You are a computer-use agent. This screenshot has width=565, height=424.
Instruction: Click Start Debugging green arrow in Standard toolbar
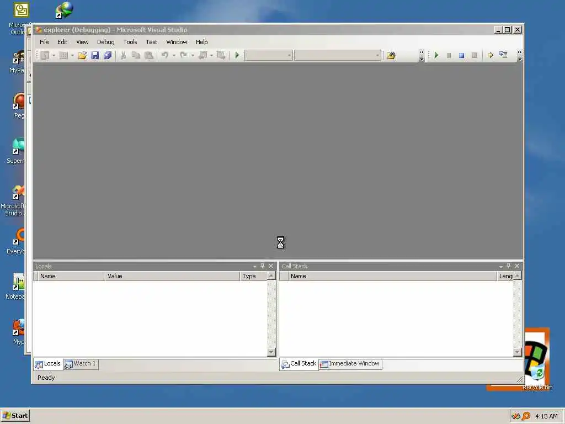point(237,55)
